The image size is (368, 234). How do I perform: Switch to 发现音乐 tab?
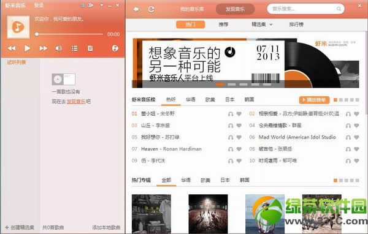click(235, 9)
